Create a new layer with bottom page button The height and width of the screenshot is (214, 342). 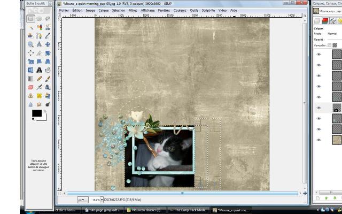pos(318,198)
